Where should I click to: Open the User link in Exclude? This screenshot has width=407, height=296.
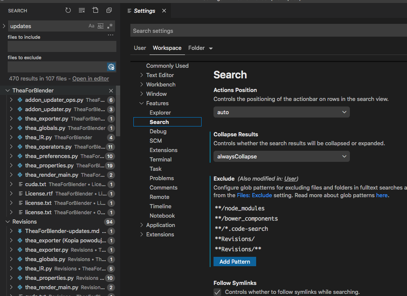tap(290, 178)
